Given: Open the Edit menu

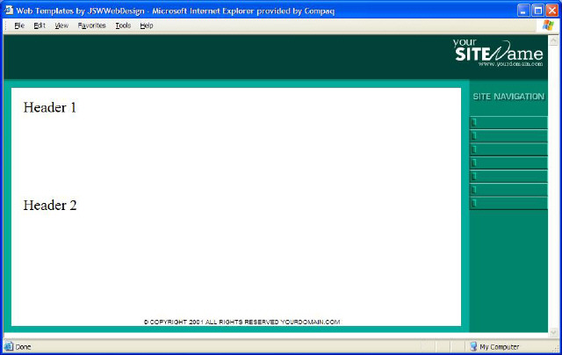Looking at the screenshot, I should pos(40,25).
